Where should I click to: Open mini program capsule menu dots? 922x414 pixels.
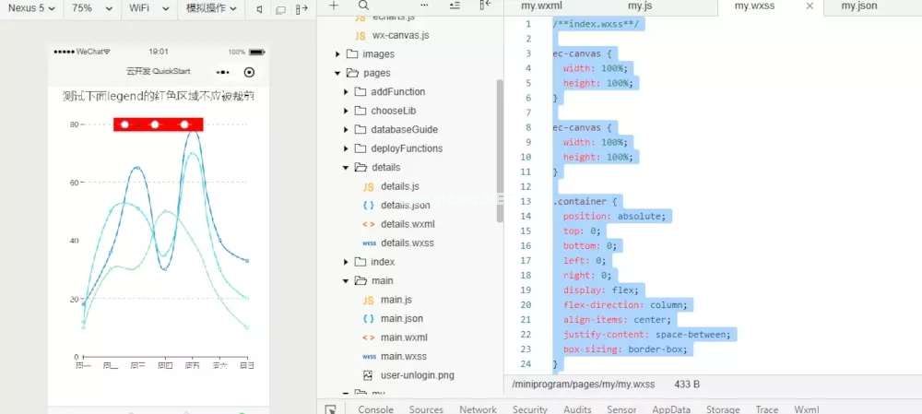(222, 71)
